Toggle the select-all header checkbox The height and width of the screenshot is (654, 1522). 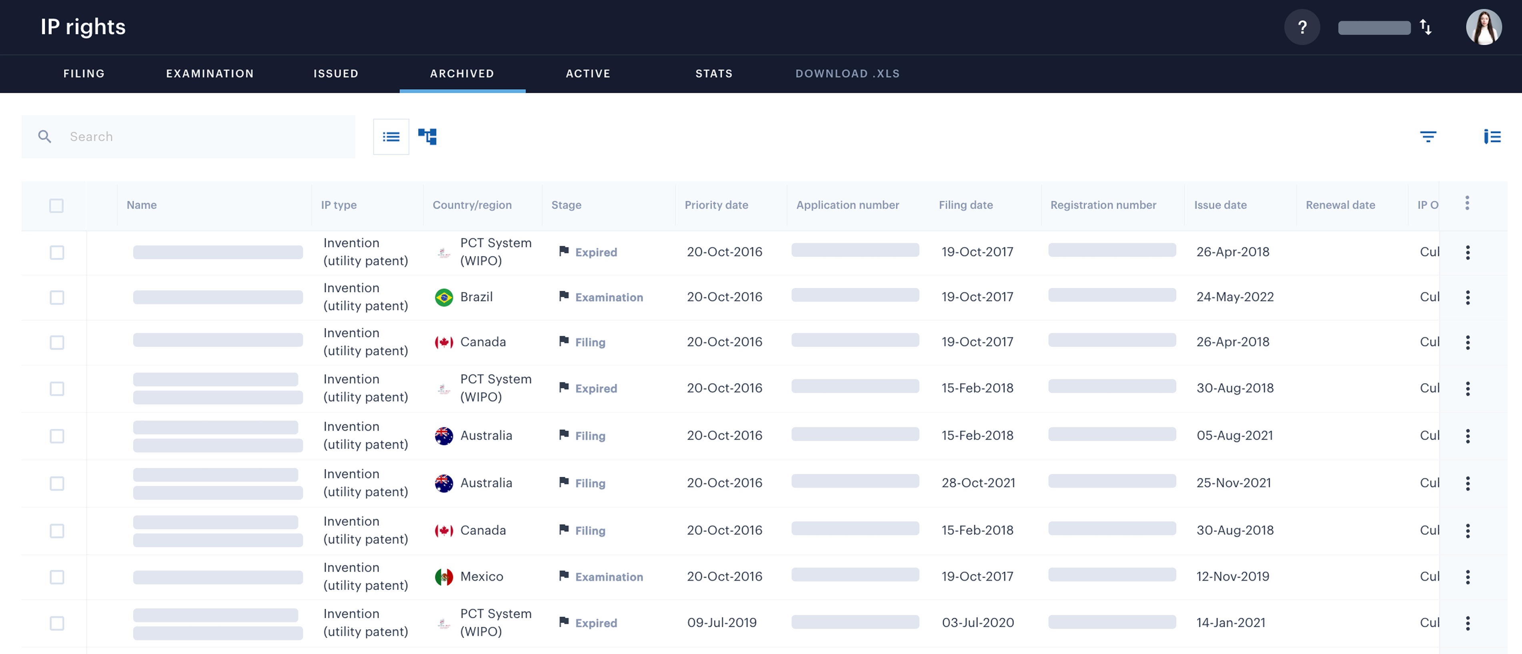pyautogui.click(x=57, y=206)
